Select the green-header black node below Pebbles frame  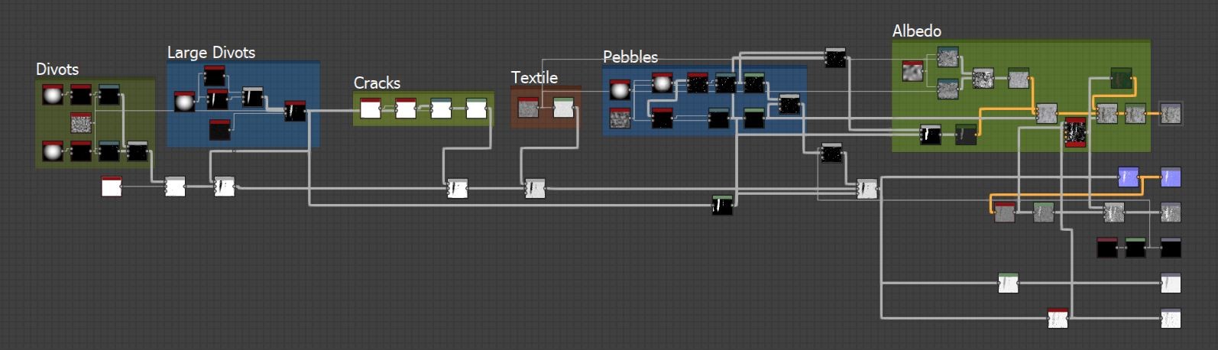(722, 205)
